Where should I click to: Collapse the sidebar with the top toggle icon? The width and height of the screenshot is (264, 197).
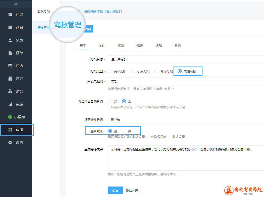(x=16, y=4)
